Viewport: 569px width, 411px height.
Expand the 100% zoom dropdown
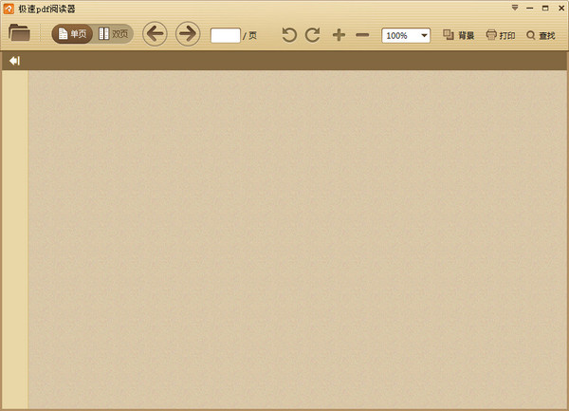tap(423, 35)
